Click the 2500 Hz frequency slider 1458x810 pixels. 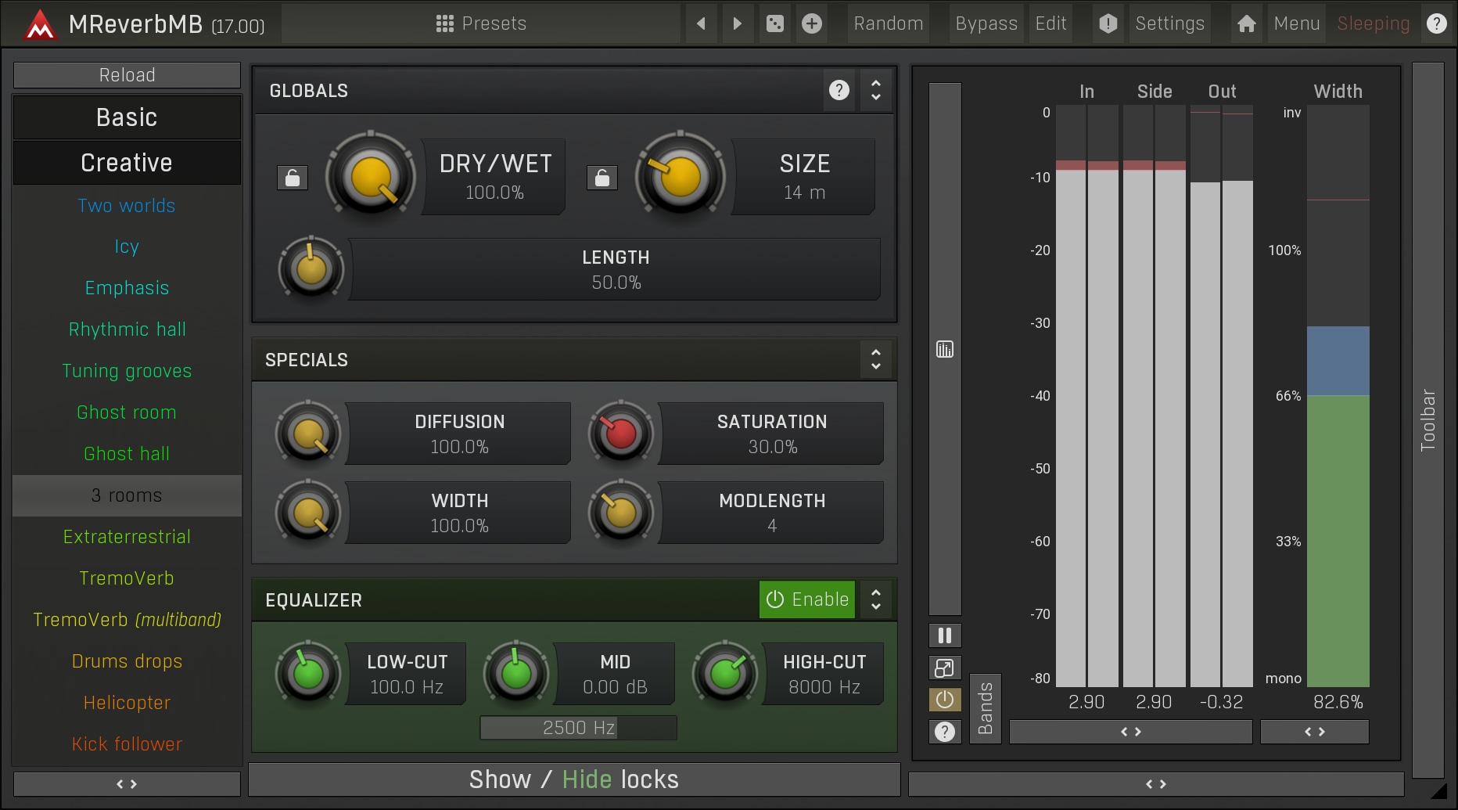point(579,728)
